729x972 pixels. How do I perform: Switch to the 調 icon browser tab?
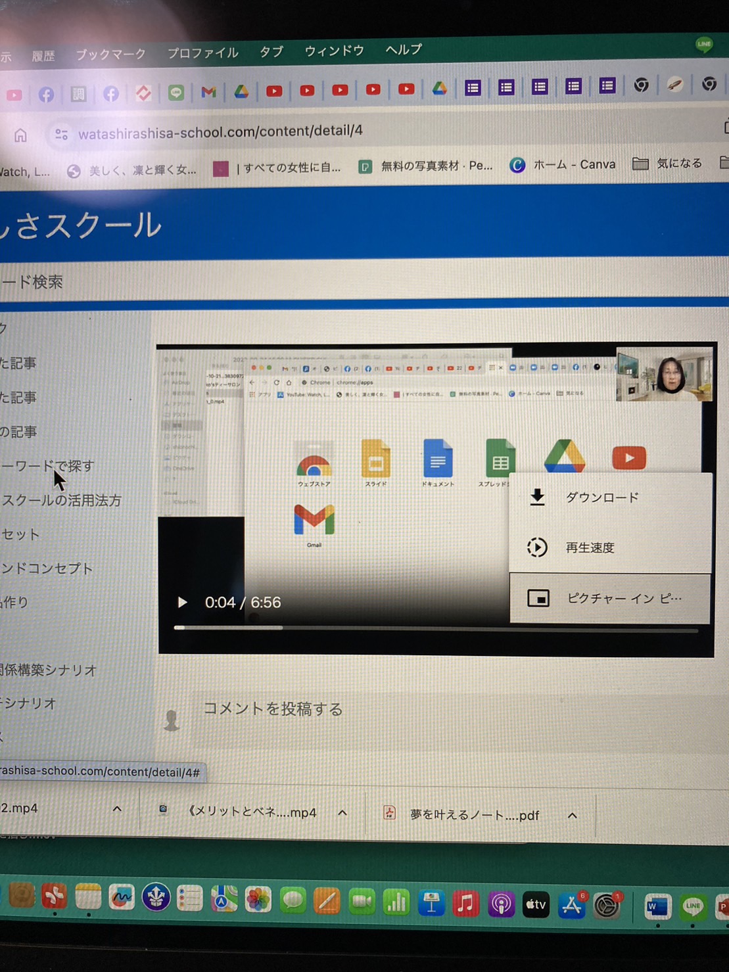point(78,94)
